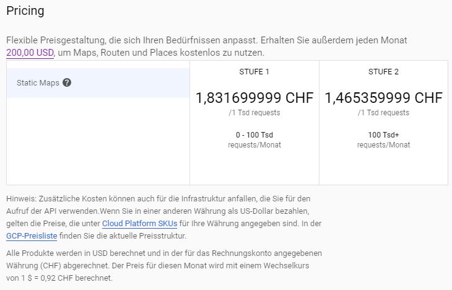Click the help icon beside Static Maps
Image resolution: width=452 pixels, height=290 pixels.
(67, 82)
